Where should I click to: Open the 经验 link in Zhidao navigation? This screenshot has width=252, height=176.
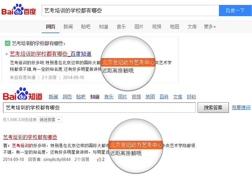[x=191, y=97]
